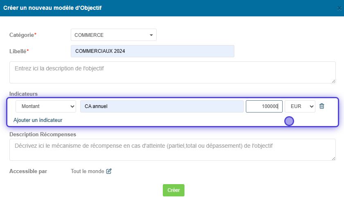Delete the CA annuel indicator with trash icon
Image resolution: width=344 pixels, height=205 pixels.
point(322,106)
